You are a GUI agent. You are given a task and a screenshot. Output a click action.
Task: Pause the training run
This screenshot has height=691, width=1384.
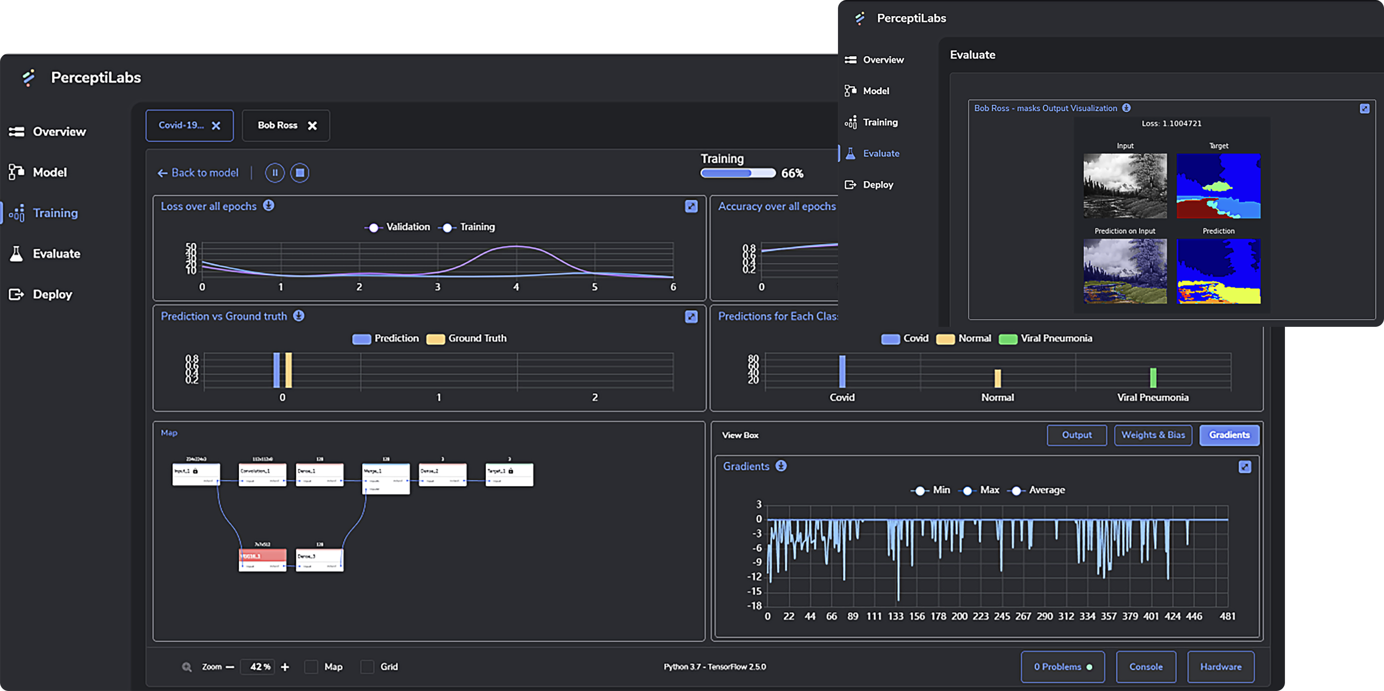275,173
